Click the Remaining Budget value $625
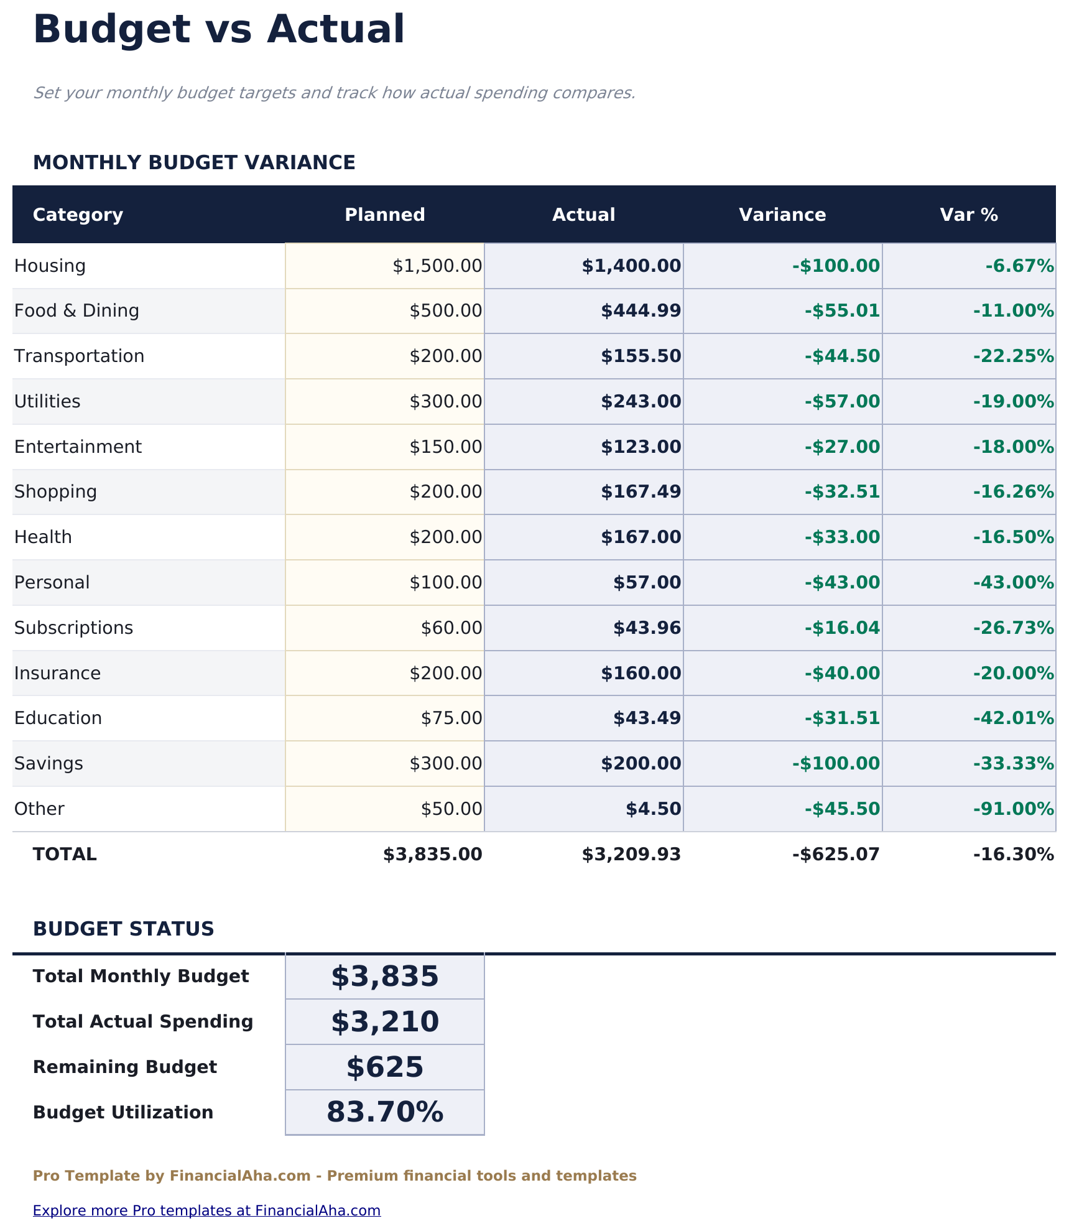This screenshot has height=1231, width=1069. (384, 1066)
